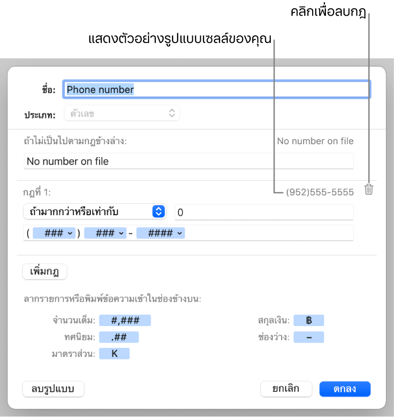Select the K scale token
Screen dimensions: 394x417
[114, 354]
